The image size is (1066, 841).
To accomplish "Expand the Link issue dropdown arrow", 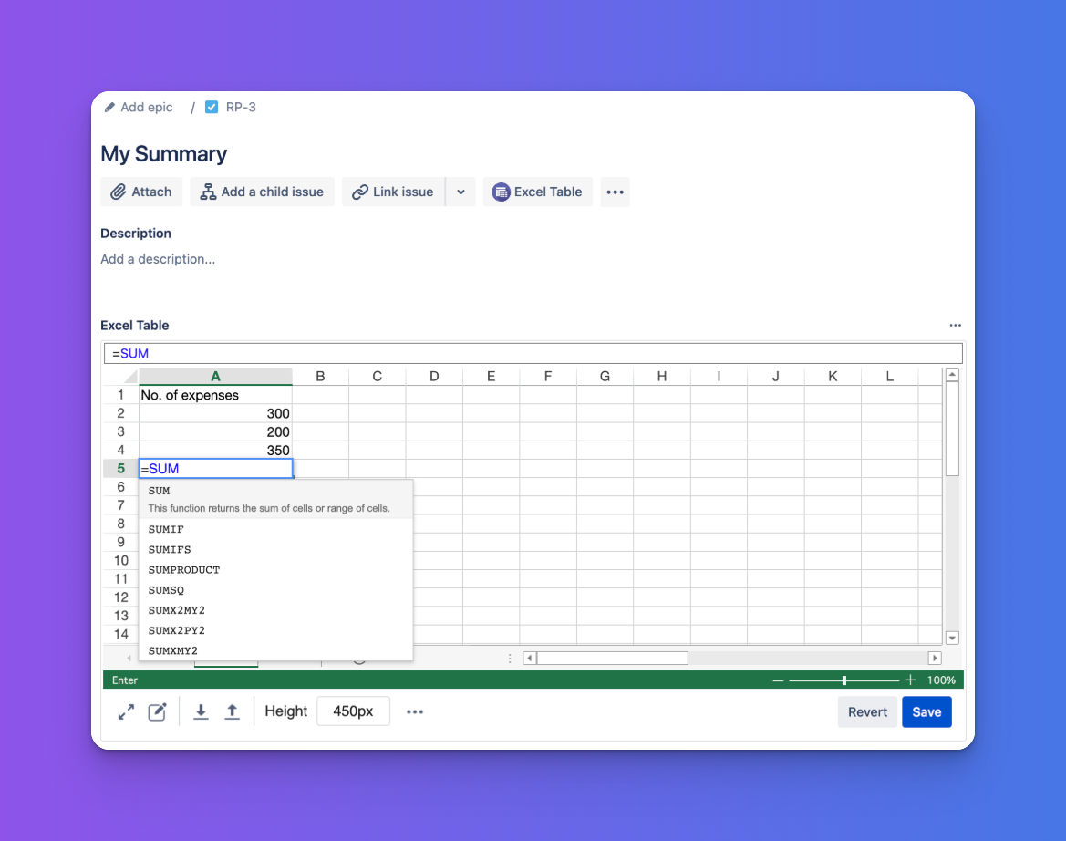I will [x=461, y=192].
